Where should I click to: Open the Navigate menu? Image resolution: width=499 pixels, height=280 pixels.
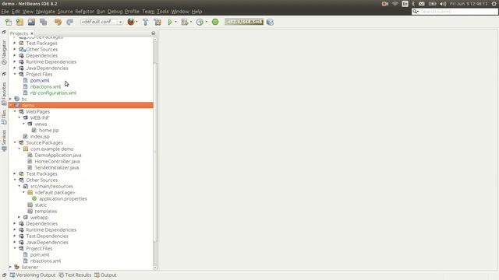45,12
